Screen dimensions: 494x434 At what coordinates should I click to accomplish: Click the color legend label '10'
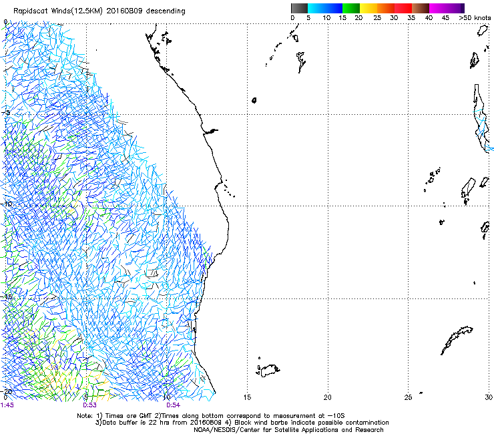click(x=326, y=18)
